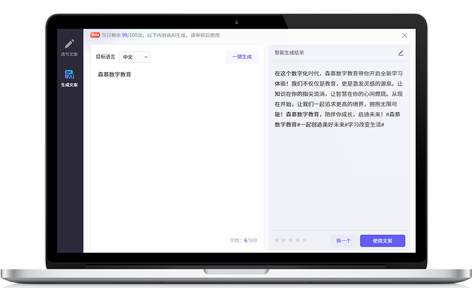Click into the text input containing 森慕数字教育
Viewport: 473px width, 288px height.
pos(176,149)
